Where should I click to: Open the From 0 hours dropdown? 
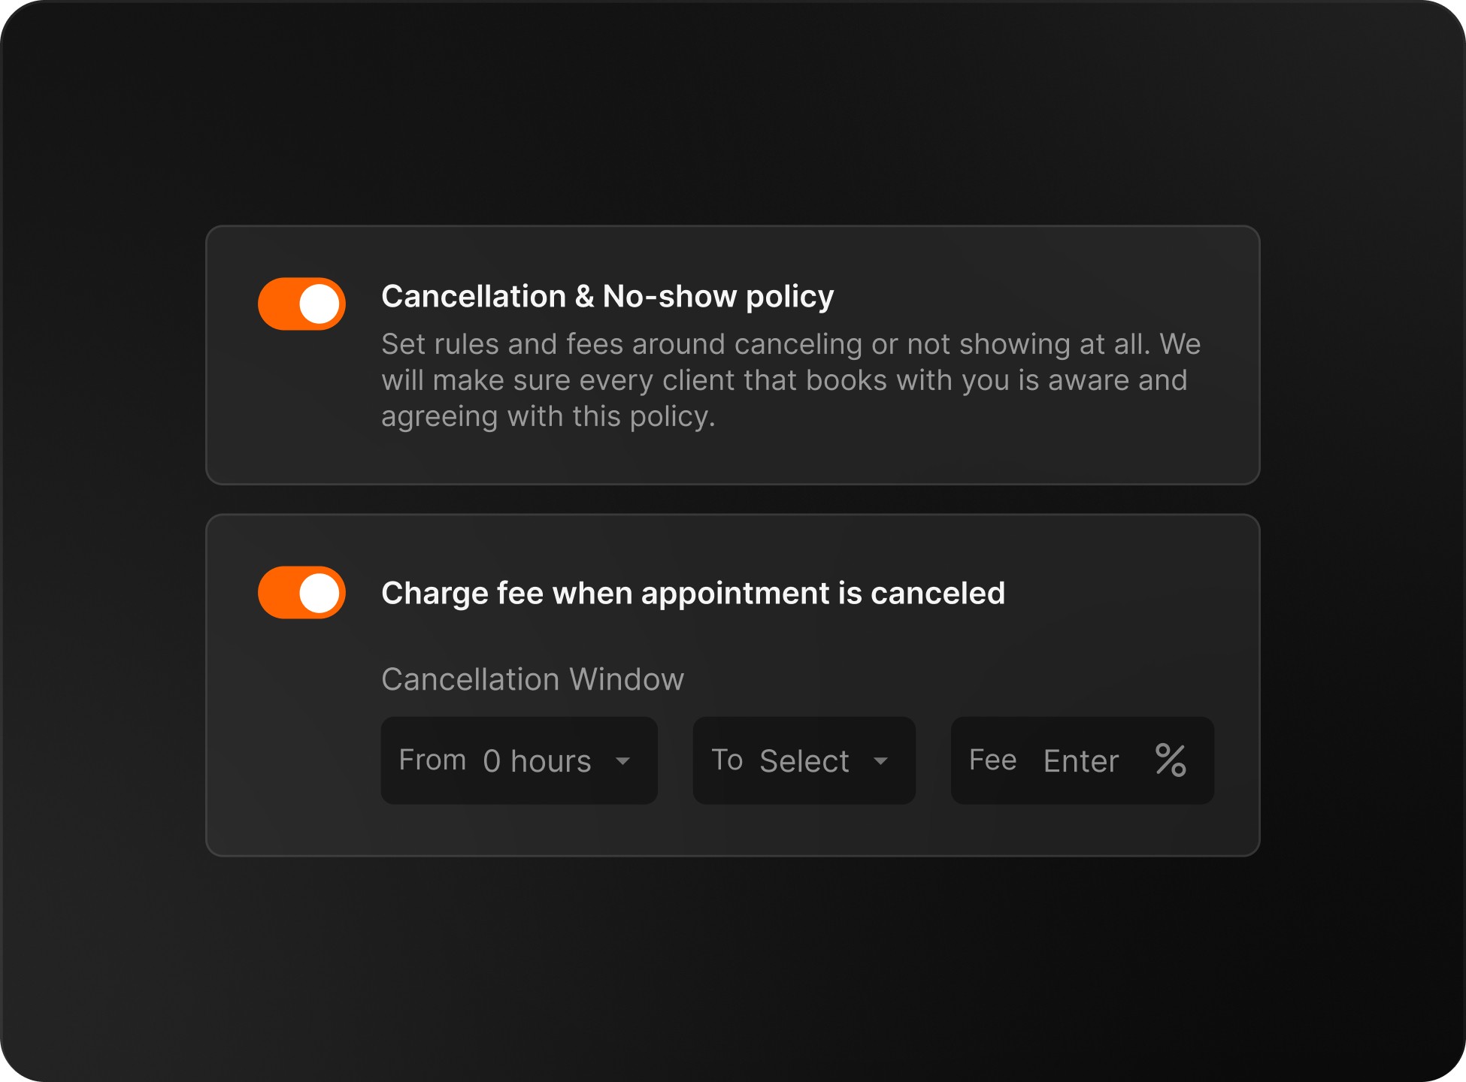(519, 760)
